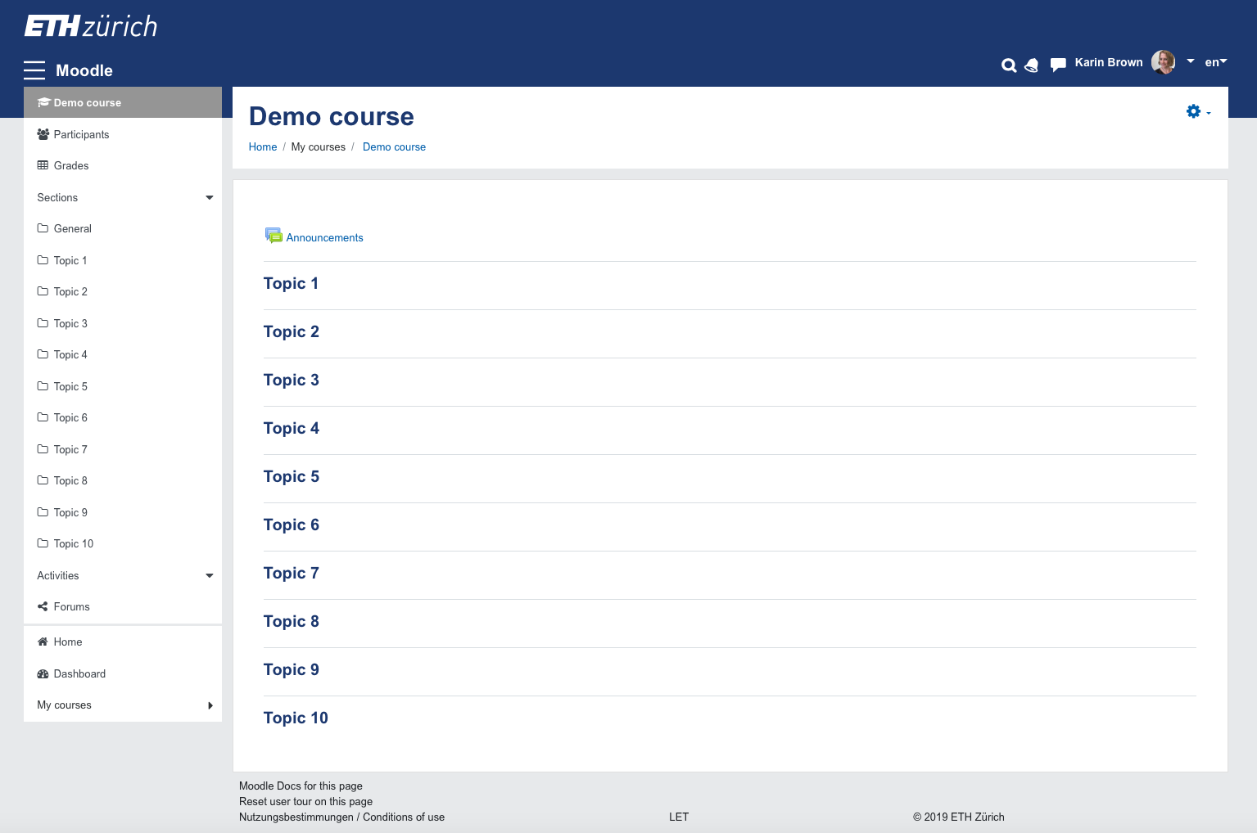Screen dimensions: 1257x833
Task: Open Topic 5 heading in course content
Action: point(292,477)
